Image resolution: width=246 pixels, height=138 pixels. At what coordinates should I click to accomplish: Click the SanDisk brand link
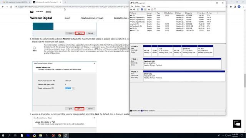click(x=39, y=11)
